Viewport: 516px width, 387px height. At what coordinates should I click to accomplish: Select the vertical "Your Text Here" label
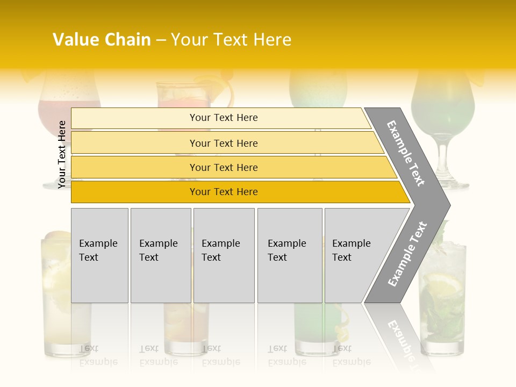[x=62, y=154]
